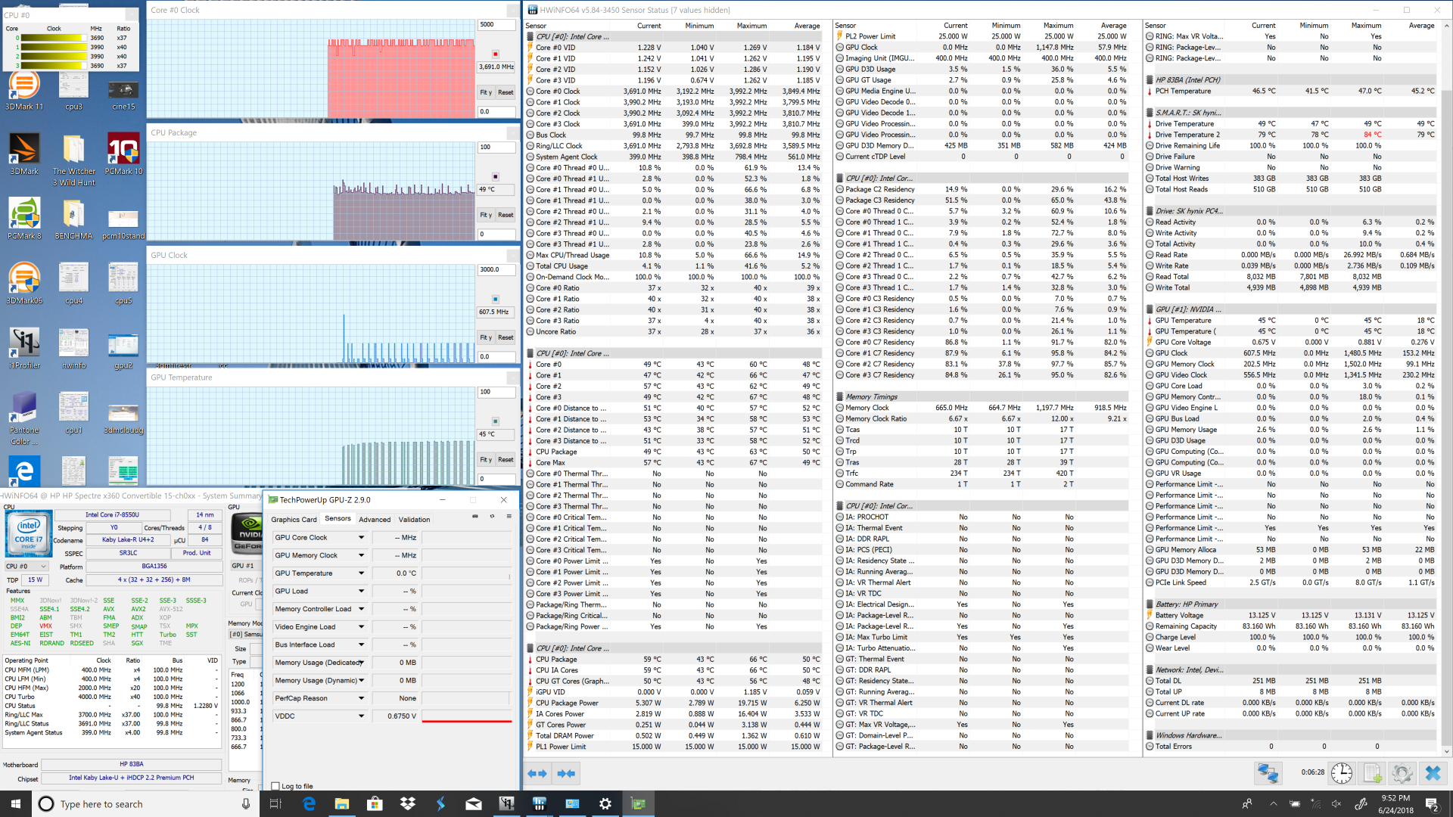The height and width of the screenshot is (817, 1453).
Task: Open the GPU Core Clock sensor dropdown
Action: click(x=361, y=538)
